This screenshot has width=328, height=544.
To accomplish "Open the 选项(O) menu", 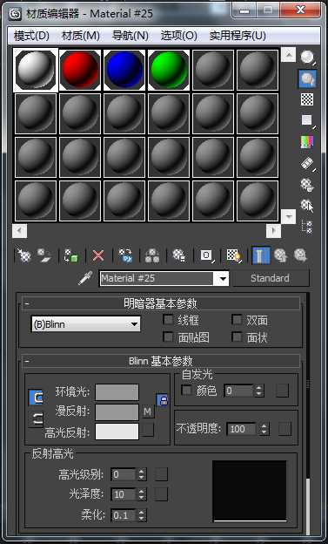I will point(178,36).
